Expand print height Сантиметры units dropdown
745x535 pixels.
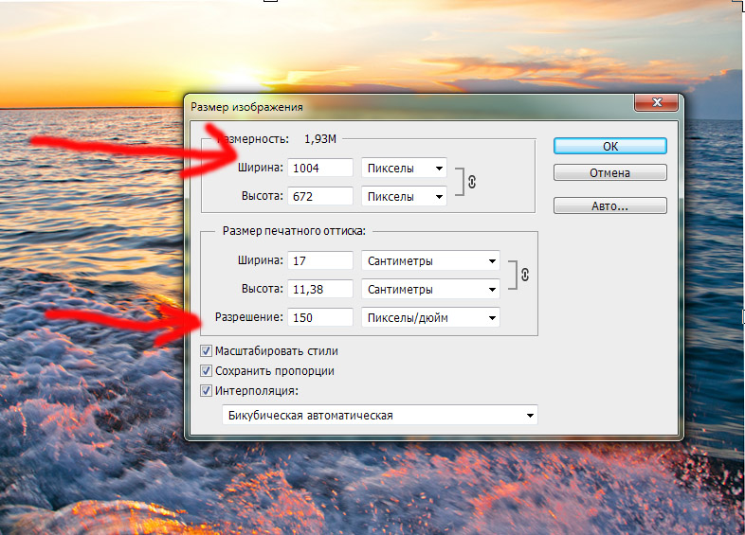click(x=430, y=289)
